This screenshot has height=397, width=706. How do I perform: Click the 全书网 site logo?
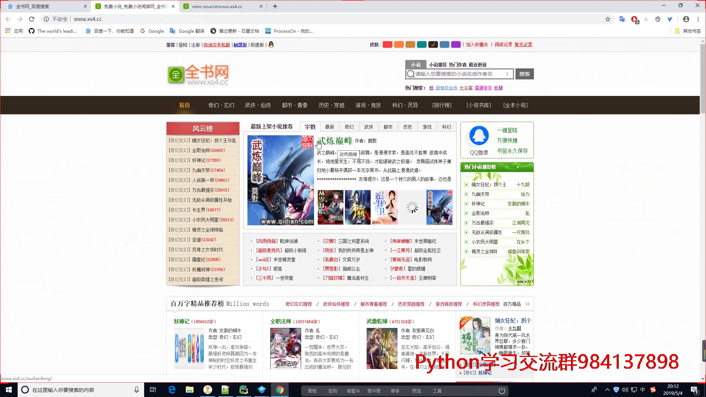tap(199, 75)
